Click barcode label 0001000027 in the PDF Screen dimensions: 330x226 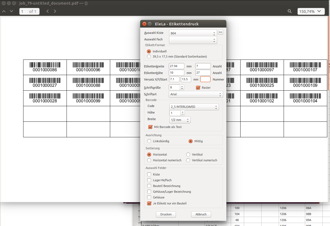click(x=45, y=83)
